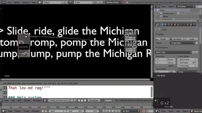Switch to the Material properties tab icon
Image resolution: width=202 pixels, height=113 pixels.
(x=187, y=24)
